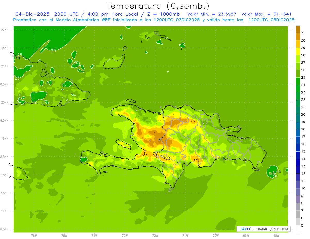The height and width of the screenshot is (239, 310).
Task: Click the 15 value on the color legend
Action: 303,151
